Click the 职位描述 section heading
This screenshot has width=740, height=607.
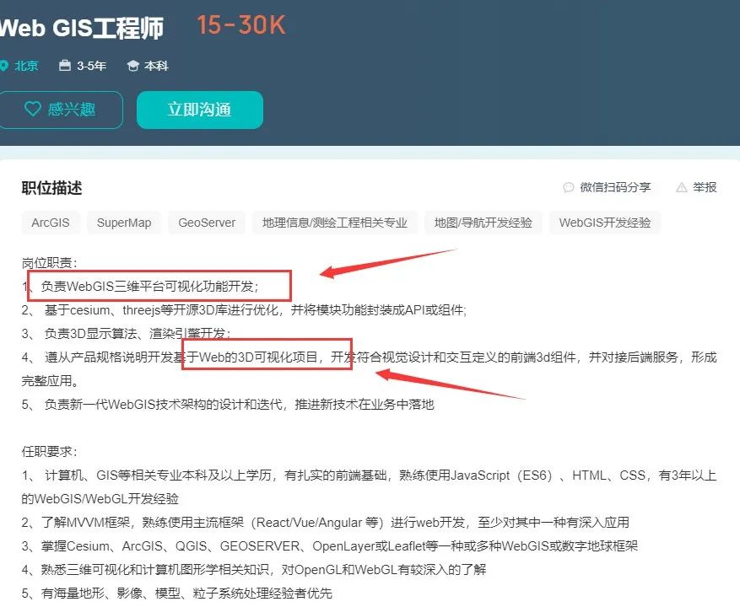point(51,188)
